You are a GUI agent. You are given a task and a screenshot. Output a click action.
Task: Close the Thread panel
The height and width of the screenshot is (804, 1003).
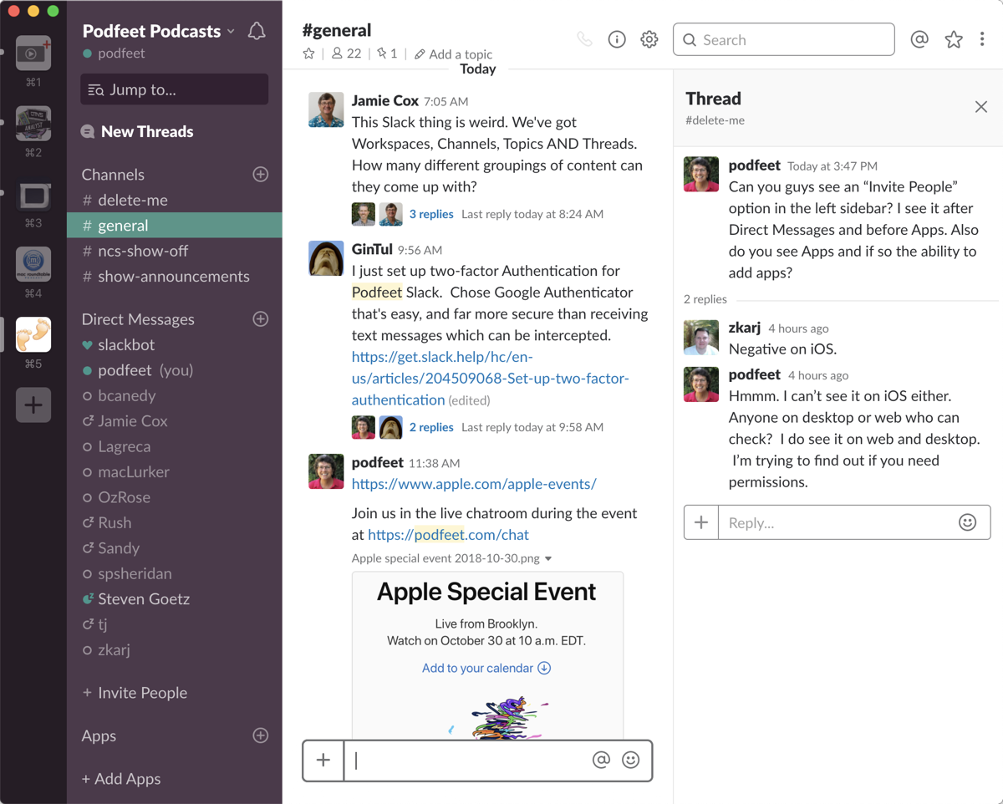(x=981, y=107)
